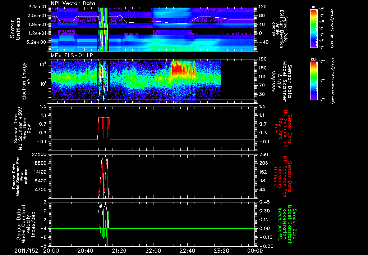Click the '21:20' time tick label
368x255 pixels.
[x=119, y=251]
